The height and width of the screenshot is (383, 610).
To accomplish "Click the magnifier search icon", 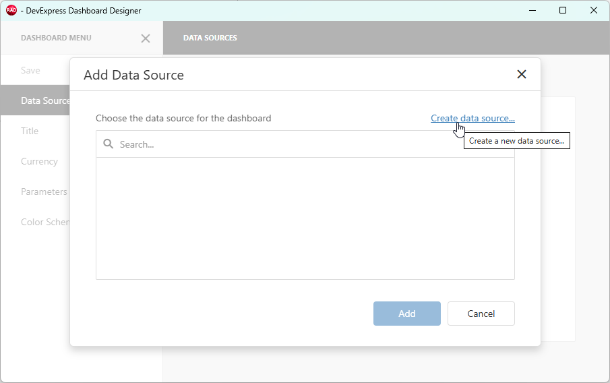I will [108, 144].
